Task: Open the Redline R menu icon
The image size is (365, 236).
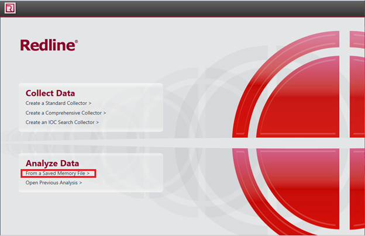Action: point(9,8)
